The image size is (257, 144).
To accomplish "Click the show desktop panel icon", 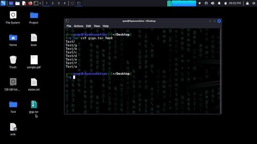I will [x=11, y=3].
